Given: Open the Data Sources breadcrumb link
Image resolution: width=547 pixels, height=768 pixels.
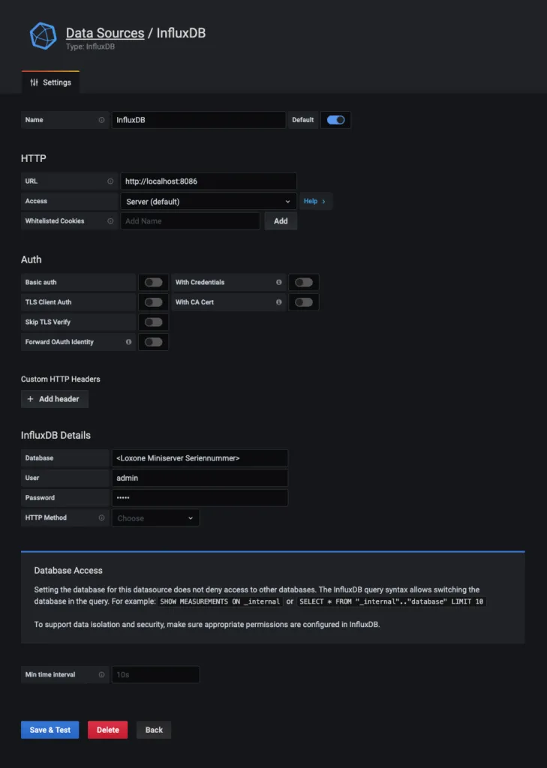Looking at the screenshot, I should (105, 33).
